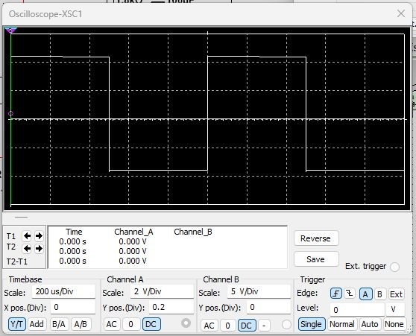Move cursor T2 left with arrow

click(x=27, y=249)
